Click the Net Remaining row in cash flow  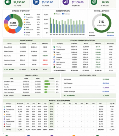pos(89,96)
